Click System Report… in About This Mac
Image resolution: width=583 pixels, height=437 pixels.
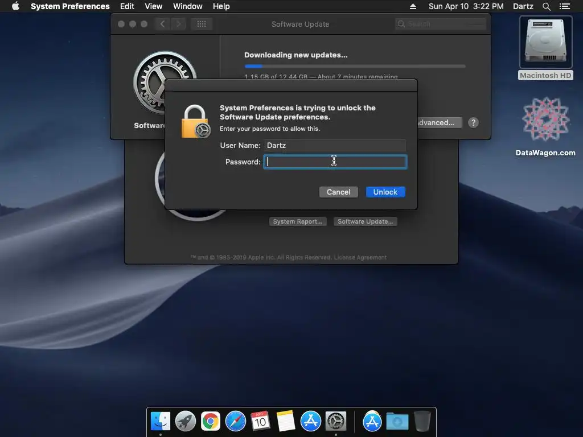click(x=297, y=221)
